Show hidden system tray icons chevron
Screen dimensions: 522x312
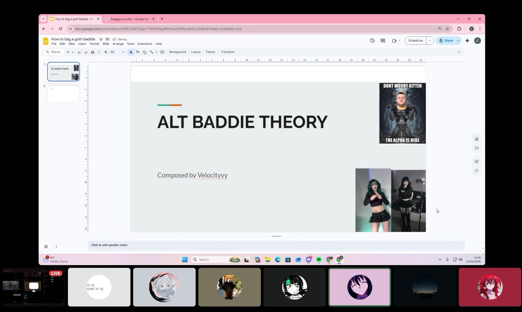[441, 259]
